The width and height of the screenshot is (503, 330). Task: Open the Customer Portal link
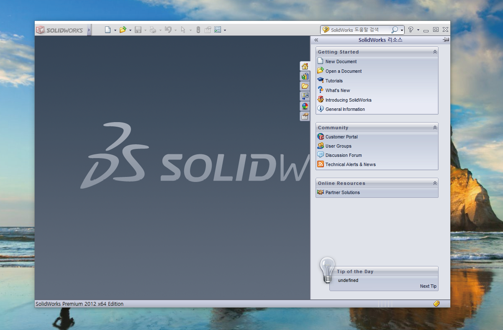pyautogui.click(x=341, y=137)
